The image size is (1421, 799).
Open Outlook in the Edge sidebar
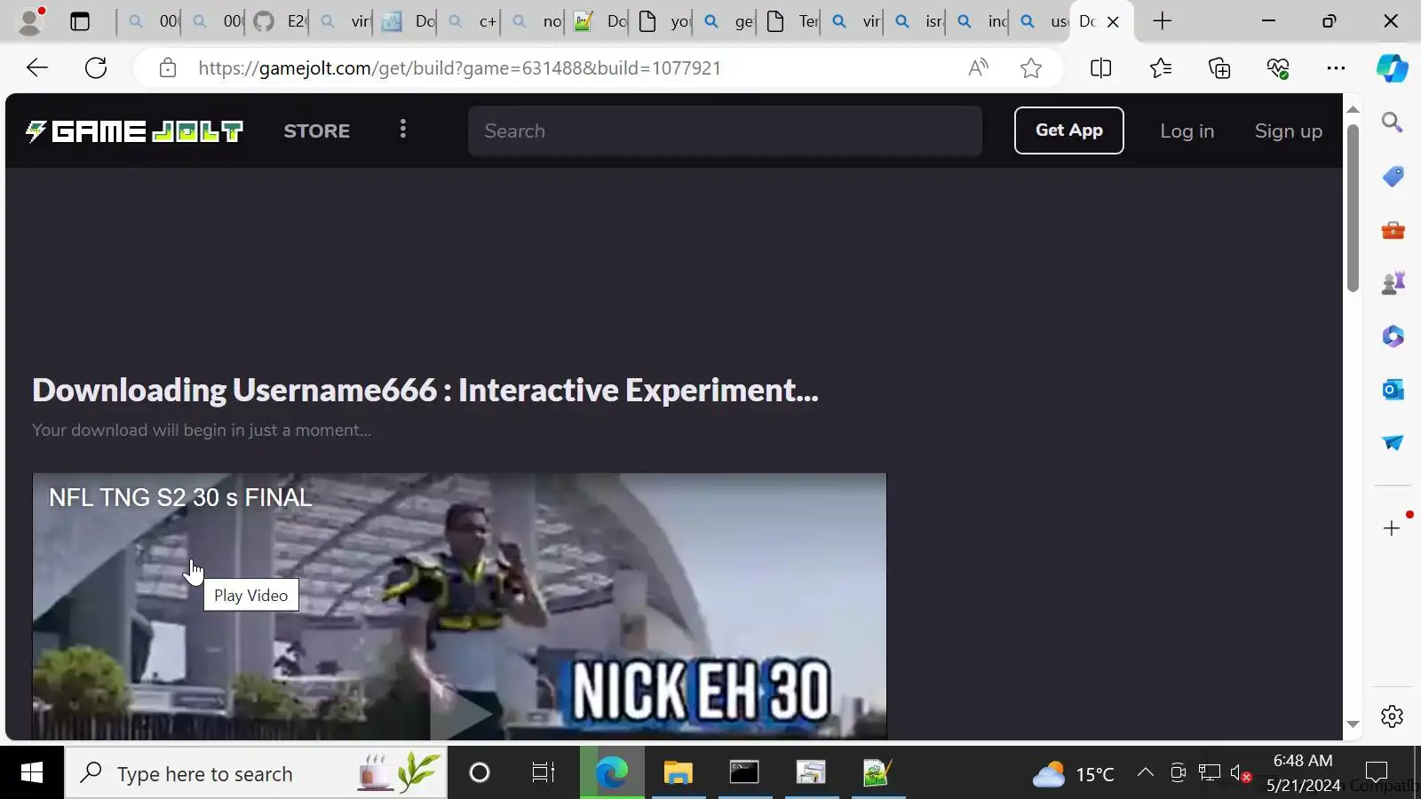(x=1392, y=389)
